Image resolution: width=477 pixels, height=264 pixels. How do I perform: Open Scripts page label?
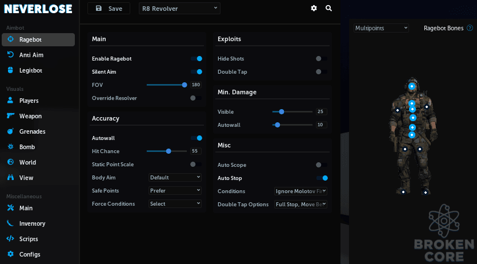point(29,239)
